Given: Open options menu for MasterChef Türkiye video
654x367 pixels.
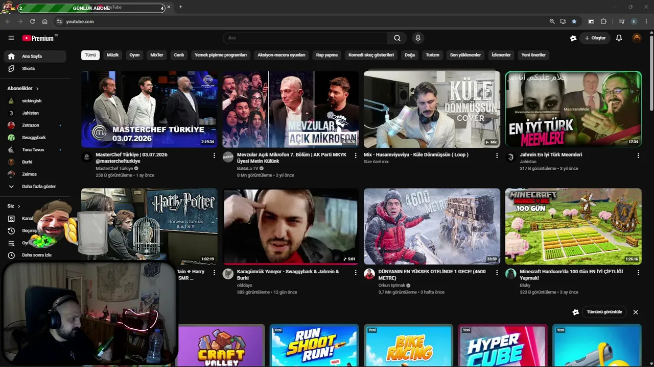Looking at the screenshot, I should pos(214,155).
